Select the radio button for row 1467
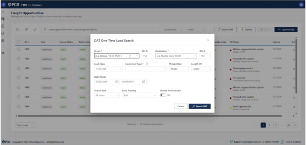 tap(19, 78)
